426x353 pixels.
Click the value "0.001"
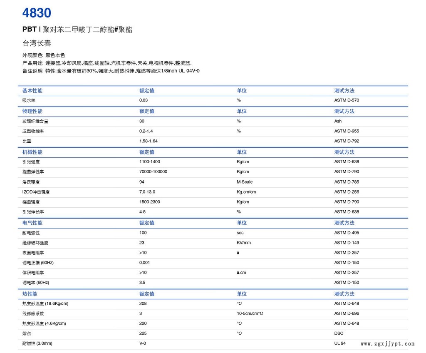(144, 263)
